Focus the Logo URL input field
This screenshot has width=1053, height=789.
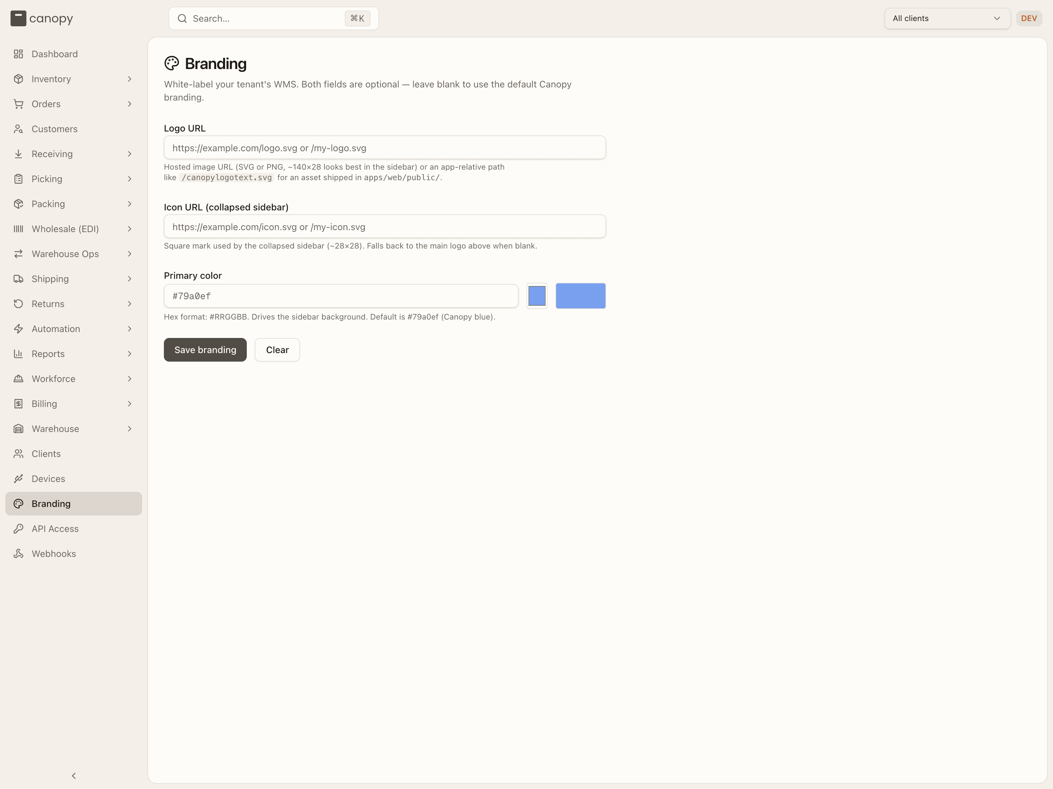385,147
